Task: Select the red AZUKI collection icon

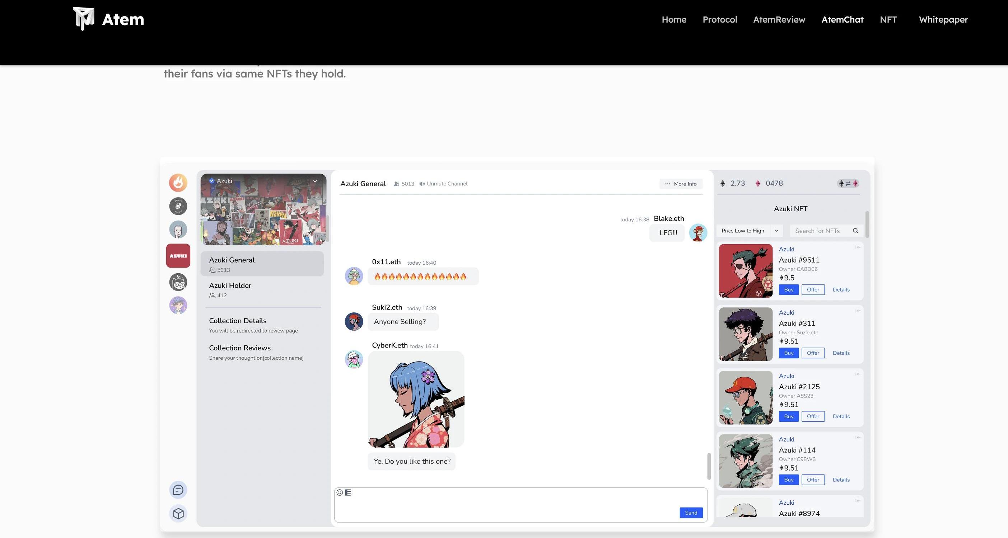Action: (178, 256)
